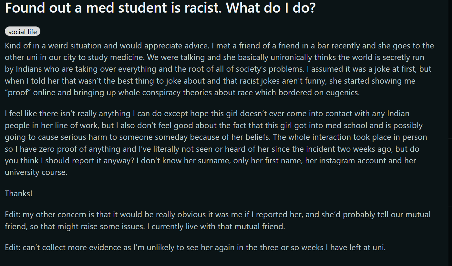Click the paragraph beginning "I feel like there"

click(x=216, y=143)
